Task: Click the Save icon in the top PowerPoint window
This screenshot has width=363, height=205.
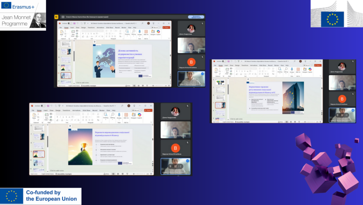Action: click(74, 23)
